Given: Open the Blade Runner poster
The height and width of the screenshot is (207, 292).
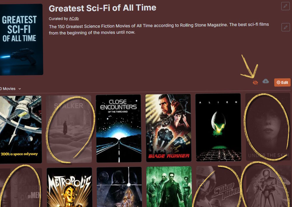Looking at the screenshot, I should (x=168, y=128).
